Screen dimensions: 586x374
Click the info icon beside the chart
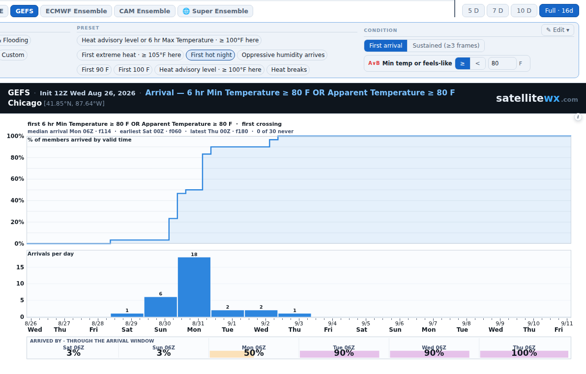point(578,117)
